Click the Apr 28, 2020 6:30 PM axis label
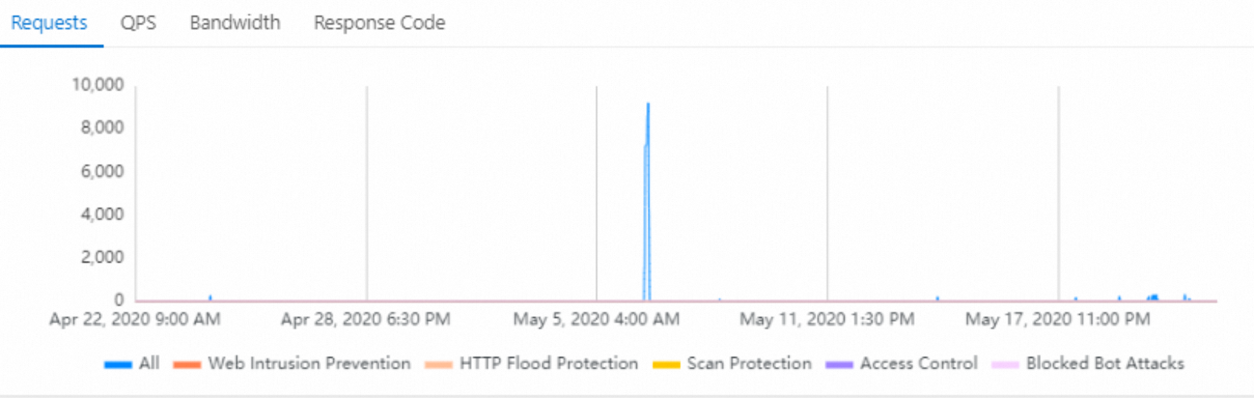This screenshot has height=398, width=1254. point(366,319)
